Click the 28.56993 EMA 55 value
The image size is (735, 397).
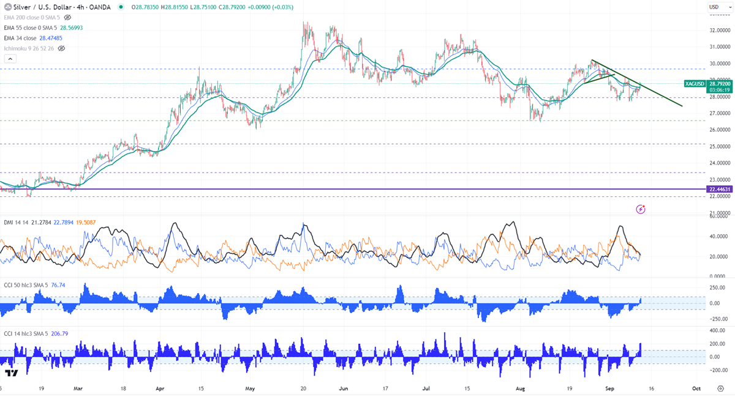coord(71,28)
